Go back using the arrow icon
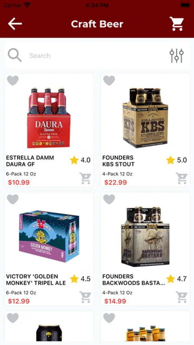This screenshot has width=194, height=345. coord(15,24)
